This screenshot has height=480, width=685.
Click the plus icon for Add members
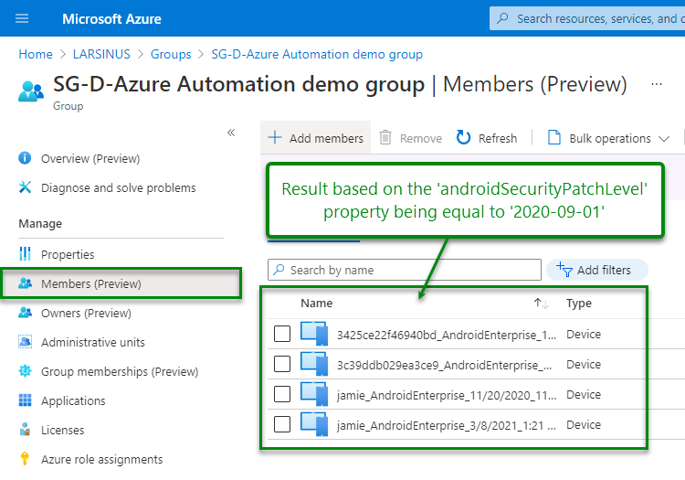tap(275, 137)
